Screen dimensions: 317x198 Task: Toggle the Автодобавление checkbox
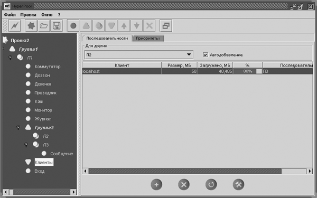[x=206, y=55]
